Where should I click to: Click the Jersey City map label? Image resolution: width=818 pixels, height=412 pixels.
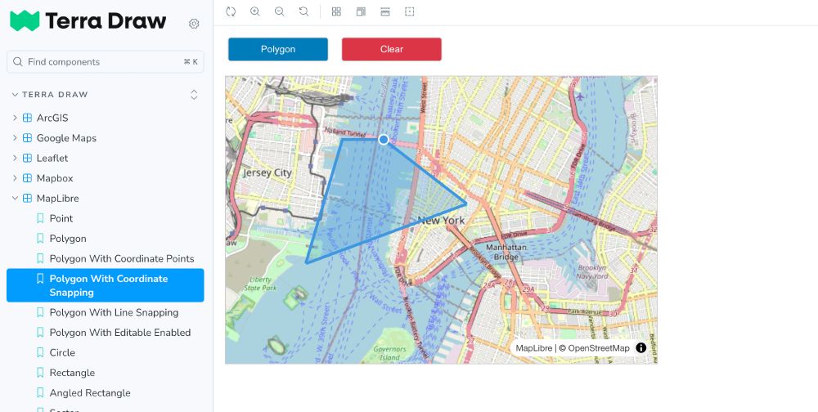267,172
